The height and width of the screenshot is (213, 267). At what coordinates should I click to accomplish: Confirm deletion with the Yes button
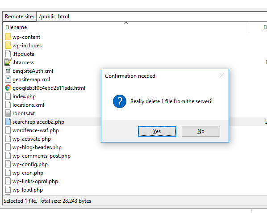coord(157,131)
